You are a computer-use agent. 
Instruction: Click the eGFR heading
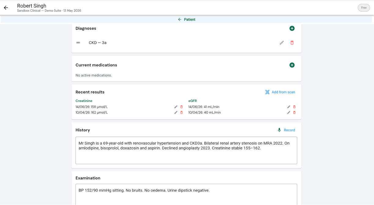pos(193,101)
